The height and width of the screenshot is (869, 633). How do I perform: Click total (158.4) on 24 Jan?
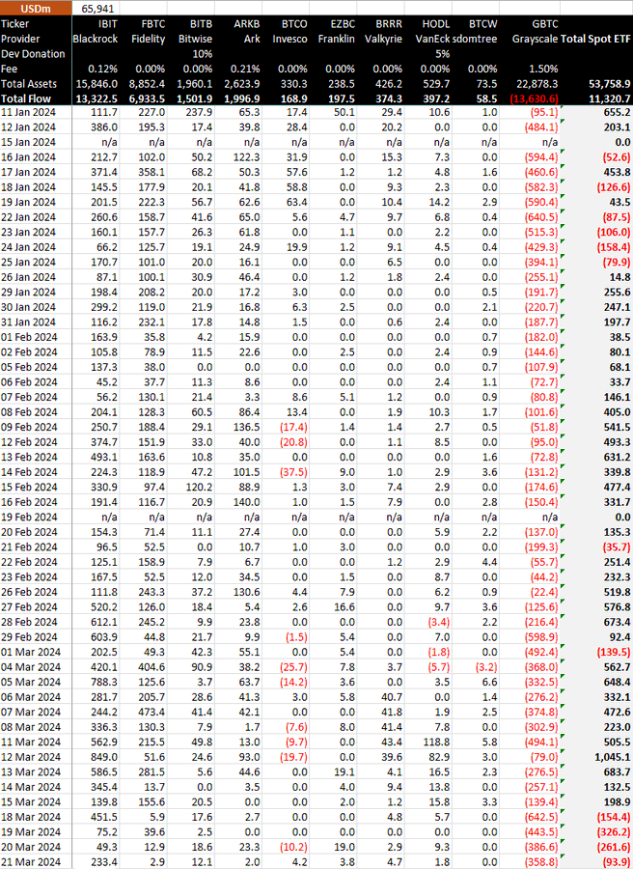[x=614, y=247]
